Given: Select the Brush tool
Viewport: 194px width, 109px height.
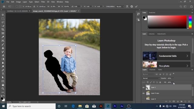Looking at the screenshot, I should (x=3, y=45).
